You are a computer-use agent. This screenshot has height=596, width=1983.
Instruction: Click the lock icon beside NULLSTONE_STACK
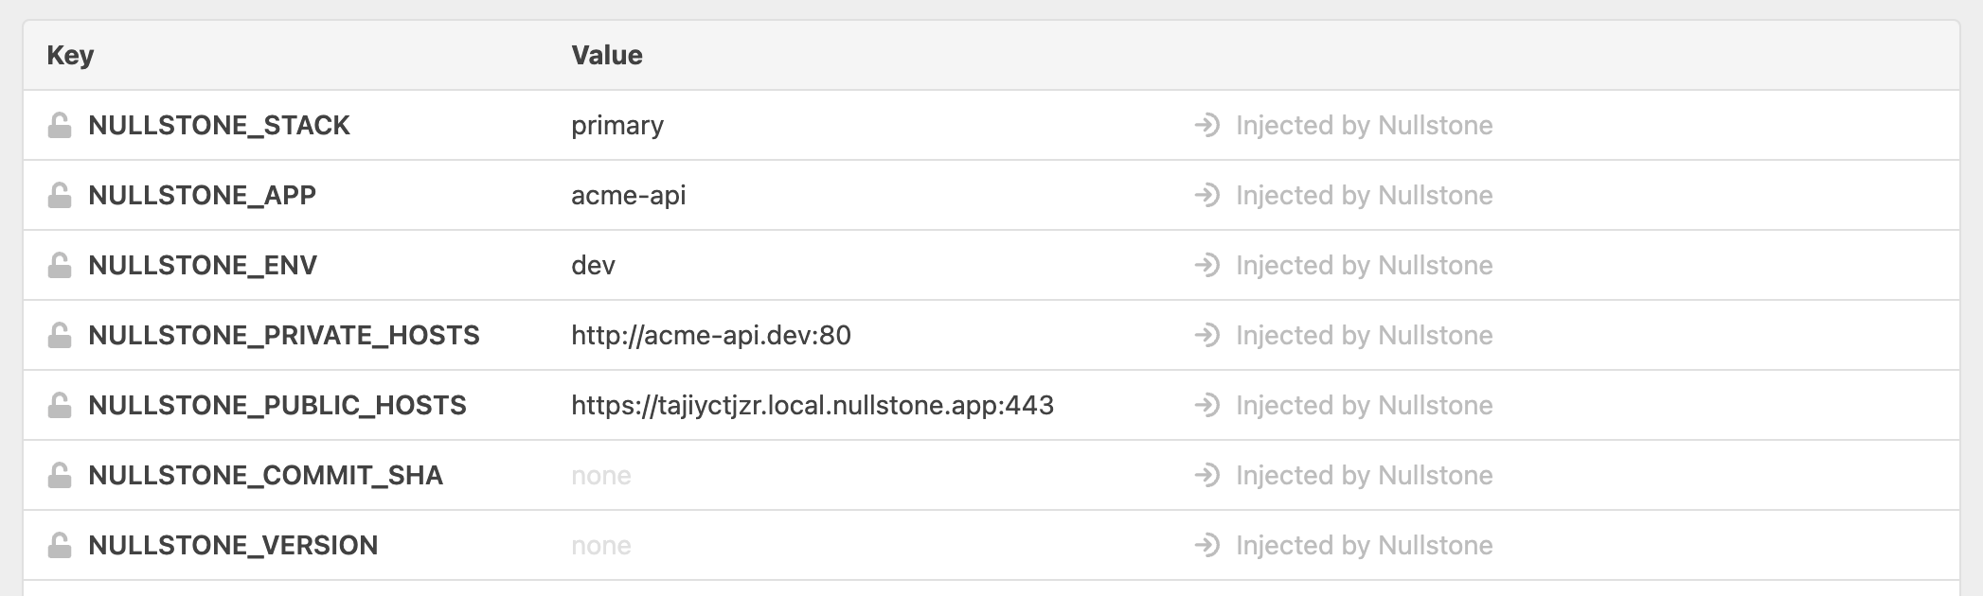click(x=60, y=125)
